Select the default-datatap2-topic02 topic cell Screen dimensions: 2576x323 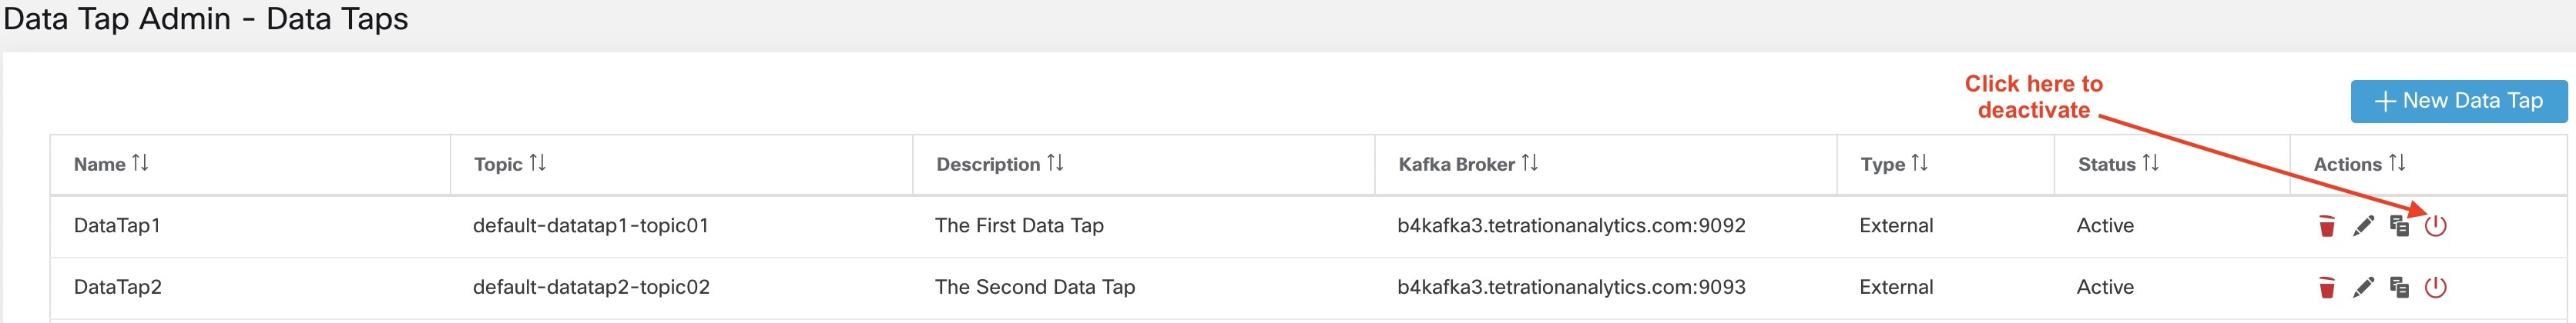click(x=591, y=288)
